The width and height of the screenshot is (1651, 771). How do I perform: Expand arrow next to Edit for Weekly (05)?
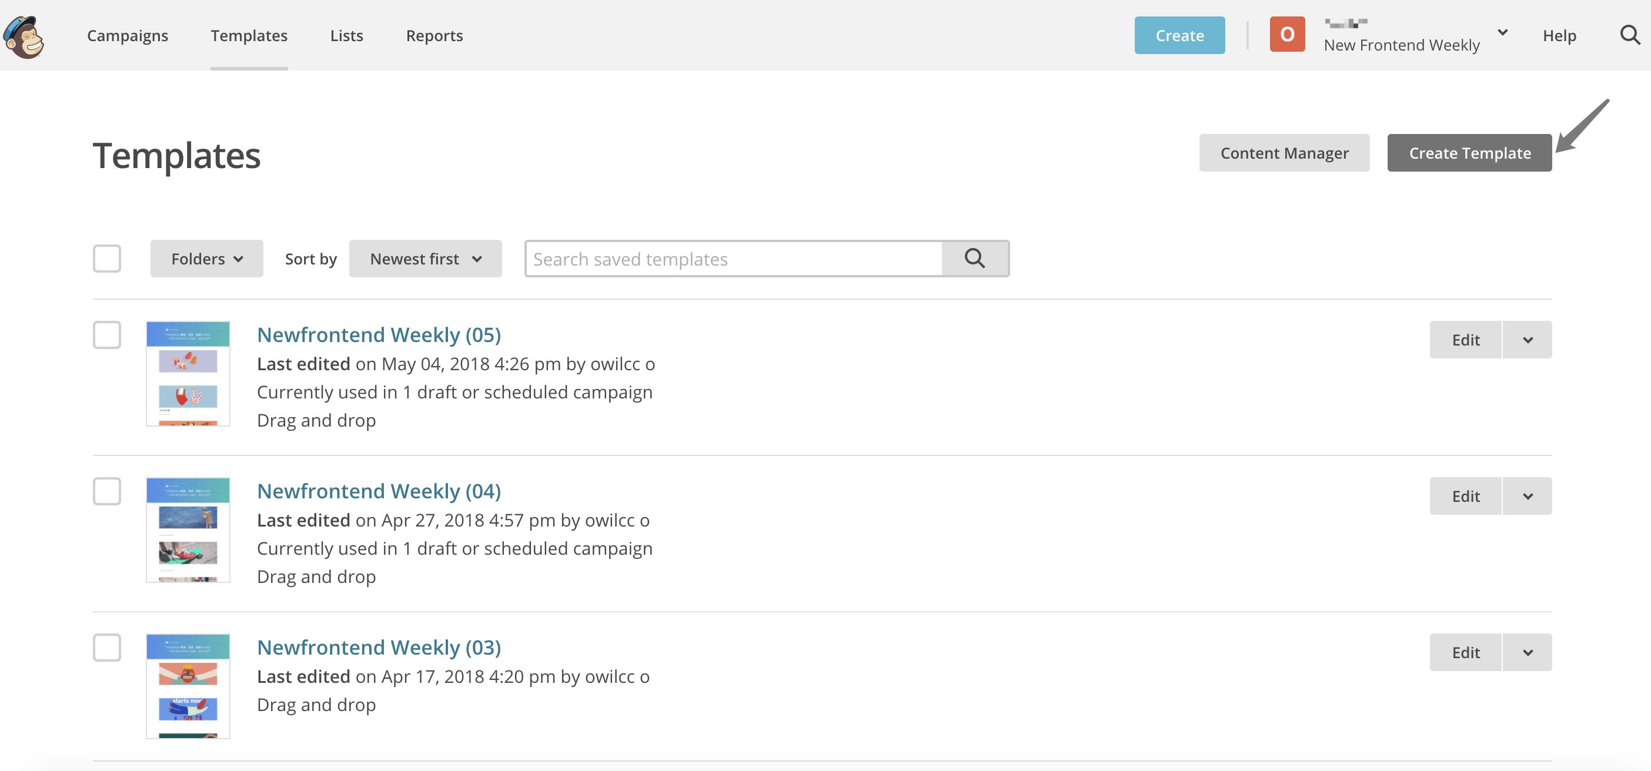click(x=1528, y=340)
